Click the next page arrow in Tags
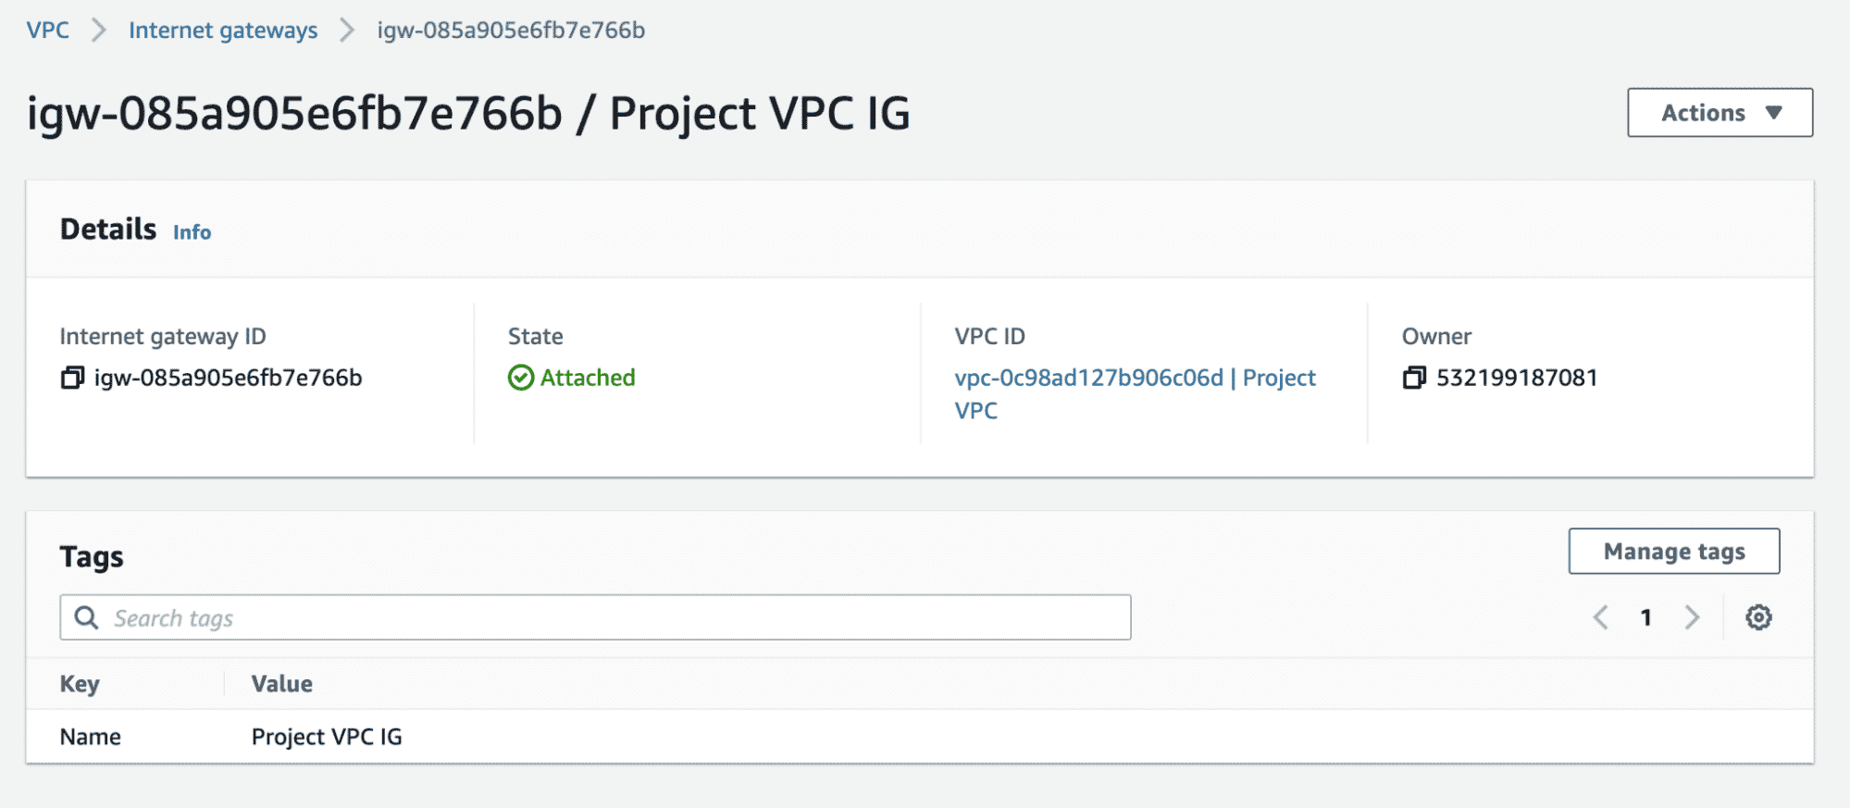The width and height of the screenshot is (1850, 808). 1693,616
